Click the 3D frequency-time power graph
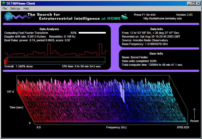This screenshot has height=139, width=202. [x=102, y=100]
